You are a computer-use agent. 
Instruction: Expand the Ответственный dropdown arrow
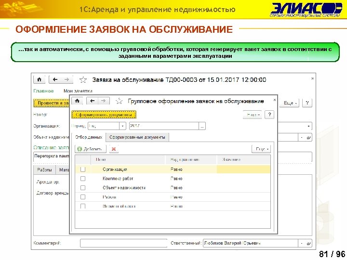(x=302, y=243)
